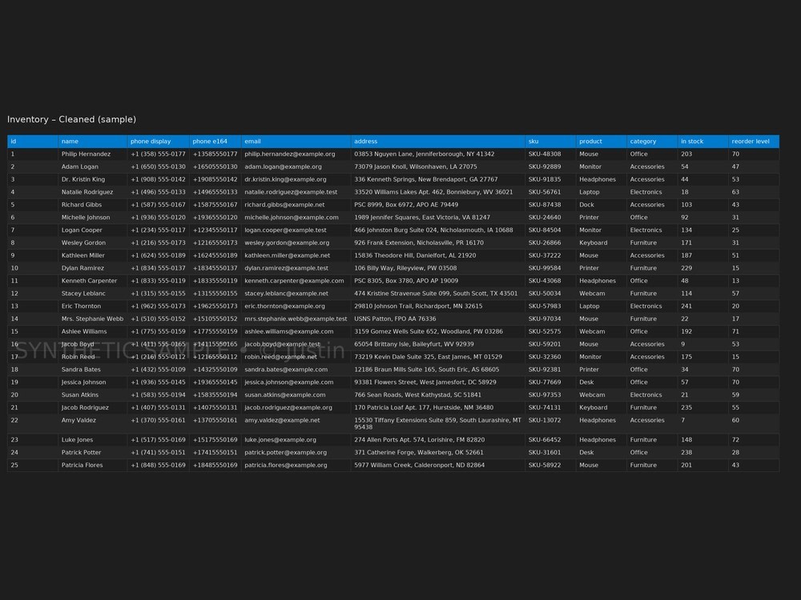The height and width of the screenshot is (600, 801).
Task: Click name cell Mrs. Stephanie Webb
Action: pos(92,319)
